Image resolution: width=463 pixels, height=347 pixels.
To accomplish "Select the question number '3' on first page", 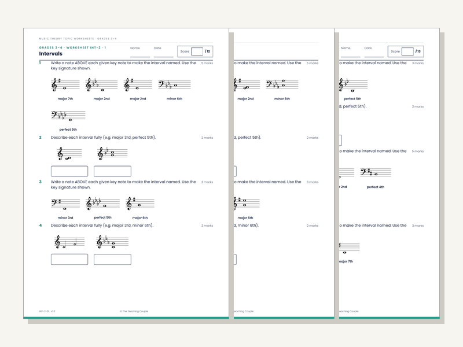I will click(x=40, y=182).
